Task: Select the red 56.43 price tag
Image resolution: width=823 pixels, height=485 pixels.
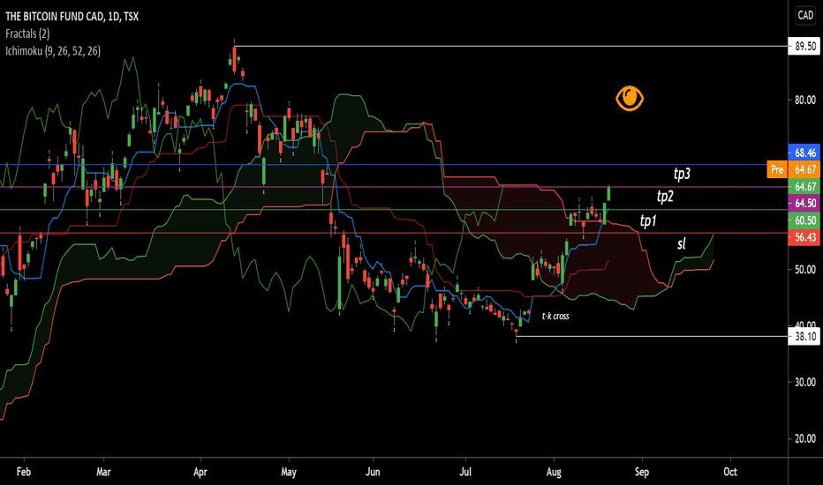Action: pos(804,237)
